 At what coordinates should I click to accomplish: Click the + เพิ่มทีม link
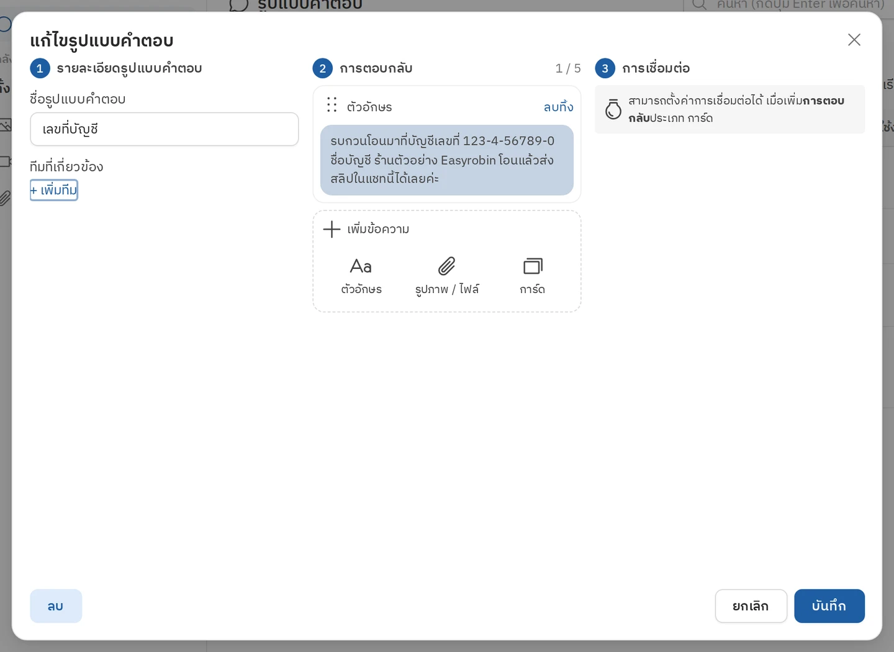pos(54,190)
